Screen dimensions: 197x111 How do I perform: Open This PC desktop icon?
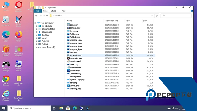pos(6,6)
